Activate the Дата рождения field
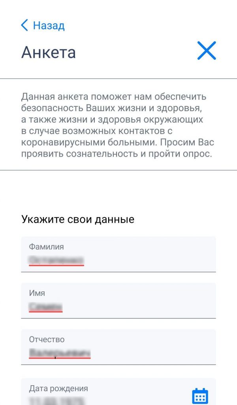The height and width of the screenshot is (405, 237). [118, 392]
